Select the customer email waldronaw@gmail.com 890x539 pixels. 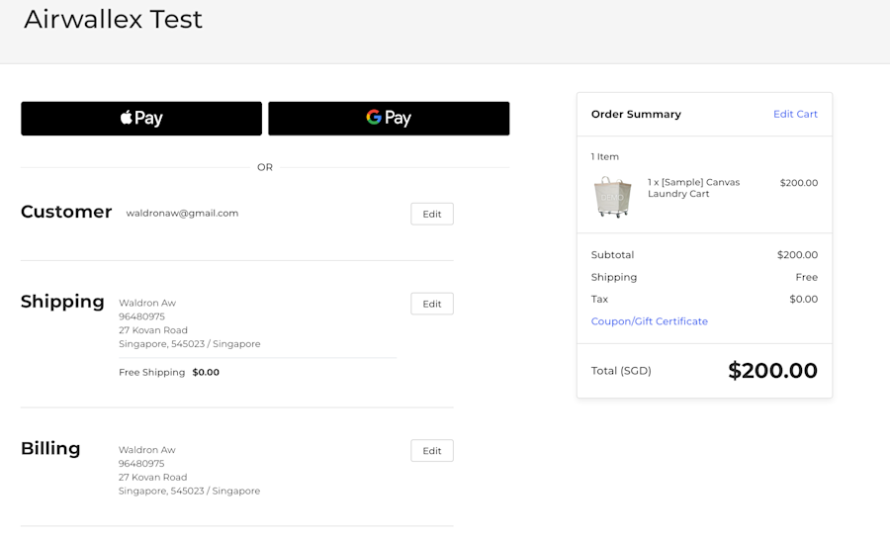click(182, 213)
